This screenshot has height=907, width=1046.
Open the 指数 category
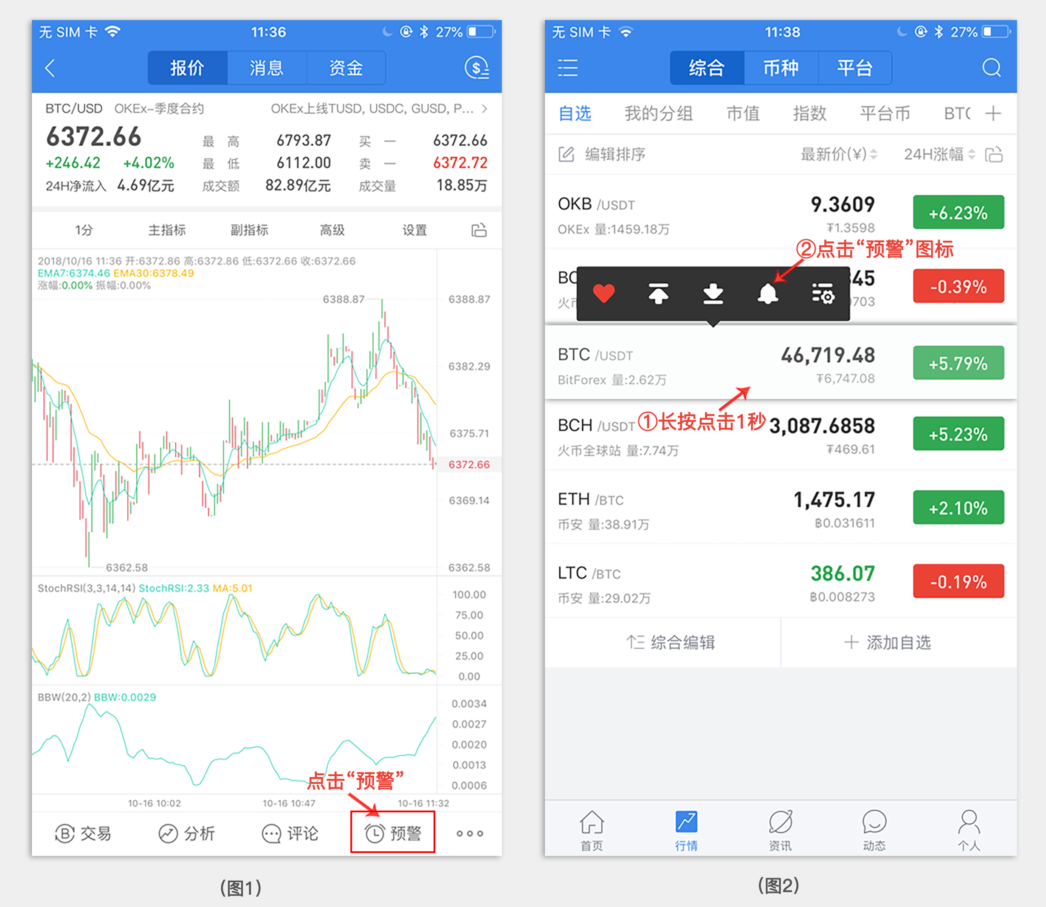[810, 113]
